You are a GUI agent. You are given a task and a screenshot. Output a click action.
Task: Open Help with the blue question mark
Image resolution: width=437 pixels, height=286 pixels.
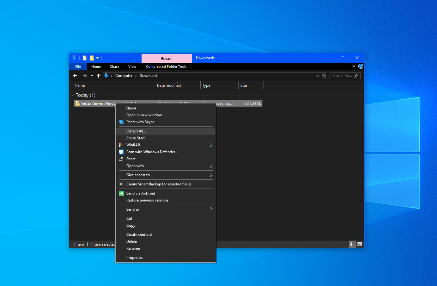click(x=361, y=67)
